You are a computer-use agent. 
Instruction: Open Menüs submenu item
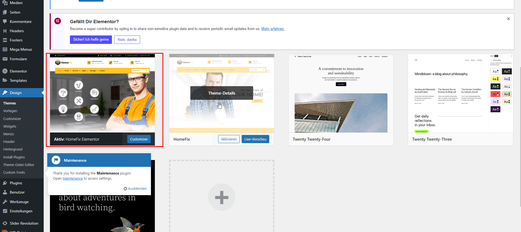point(8,134)
